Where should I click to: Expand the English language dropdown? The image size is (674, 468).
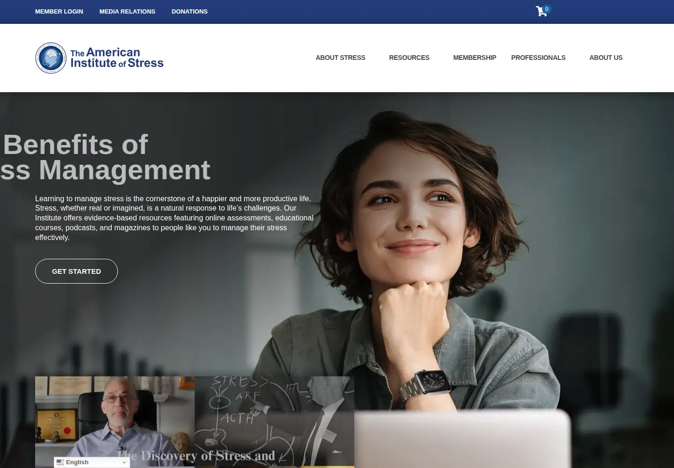coord(92,462)
